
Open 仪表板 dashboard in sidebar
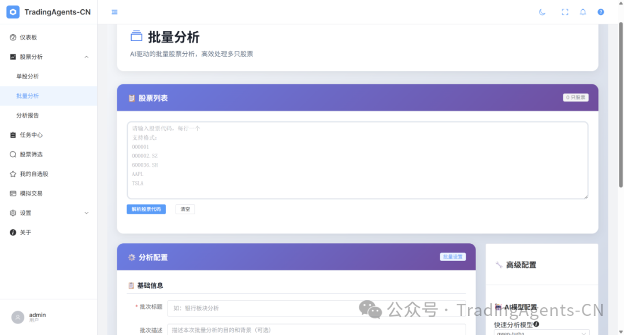coord(28,38)
